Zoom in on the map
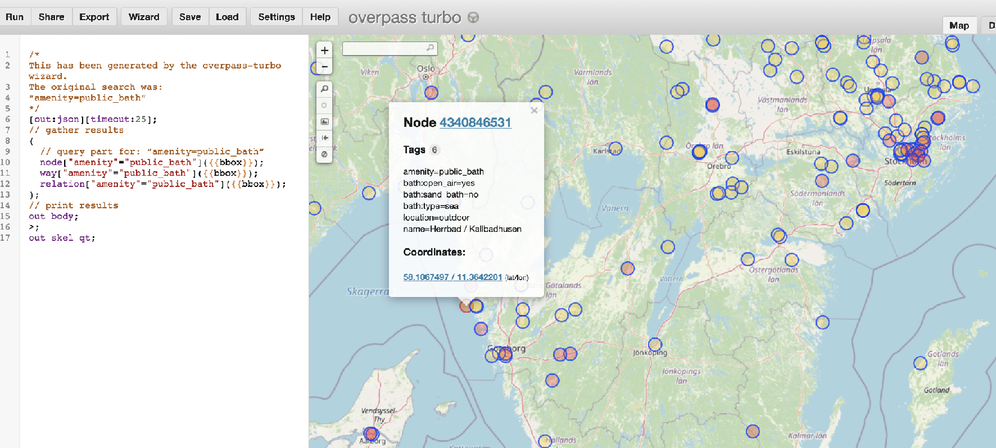 (324, 51)
